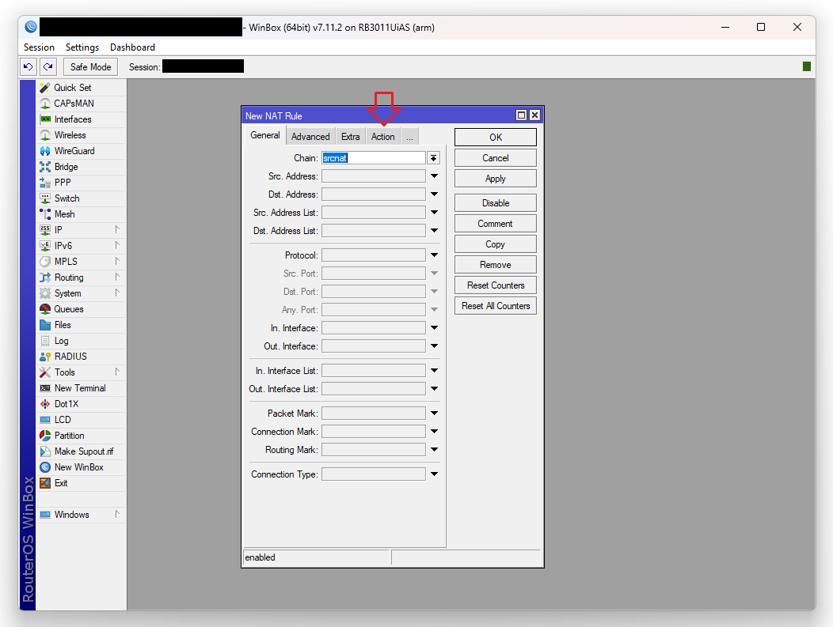Toggle the Safe Mode button
The width and height of the screenshot is (833, 627).
click(x=90, y=67)
